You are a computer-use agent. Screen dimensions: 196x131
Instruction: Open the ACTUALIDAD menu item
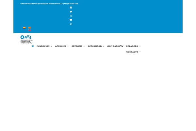click(95, 46)
